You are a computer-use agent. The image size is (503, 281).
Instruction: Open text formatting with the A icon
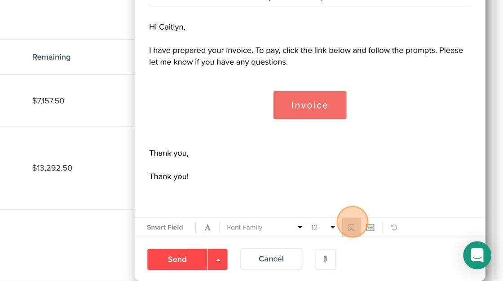(207, 228)
